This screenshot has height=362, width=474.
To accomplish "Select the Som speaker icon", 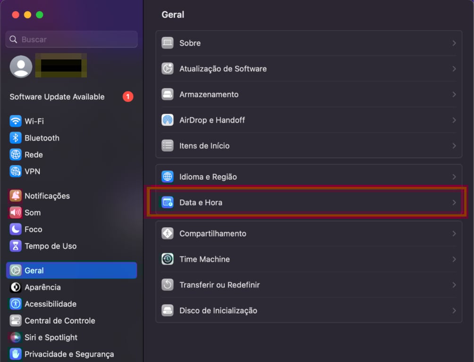I will click(15, 213).
